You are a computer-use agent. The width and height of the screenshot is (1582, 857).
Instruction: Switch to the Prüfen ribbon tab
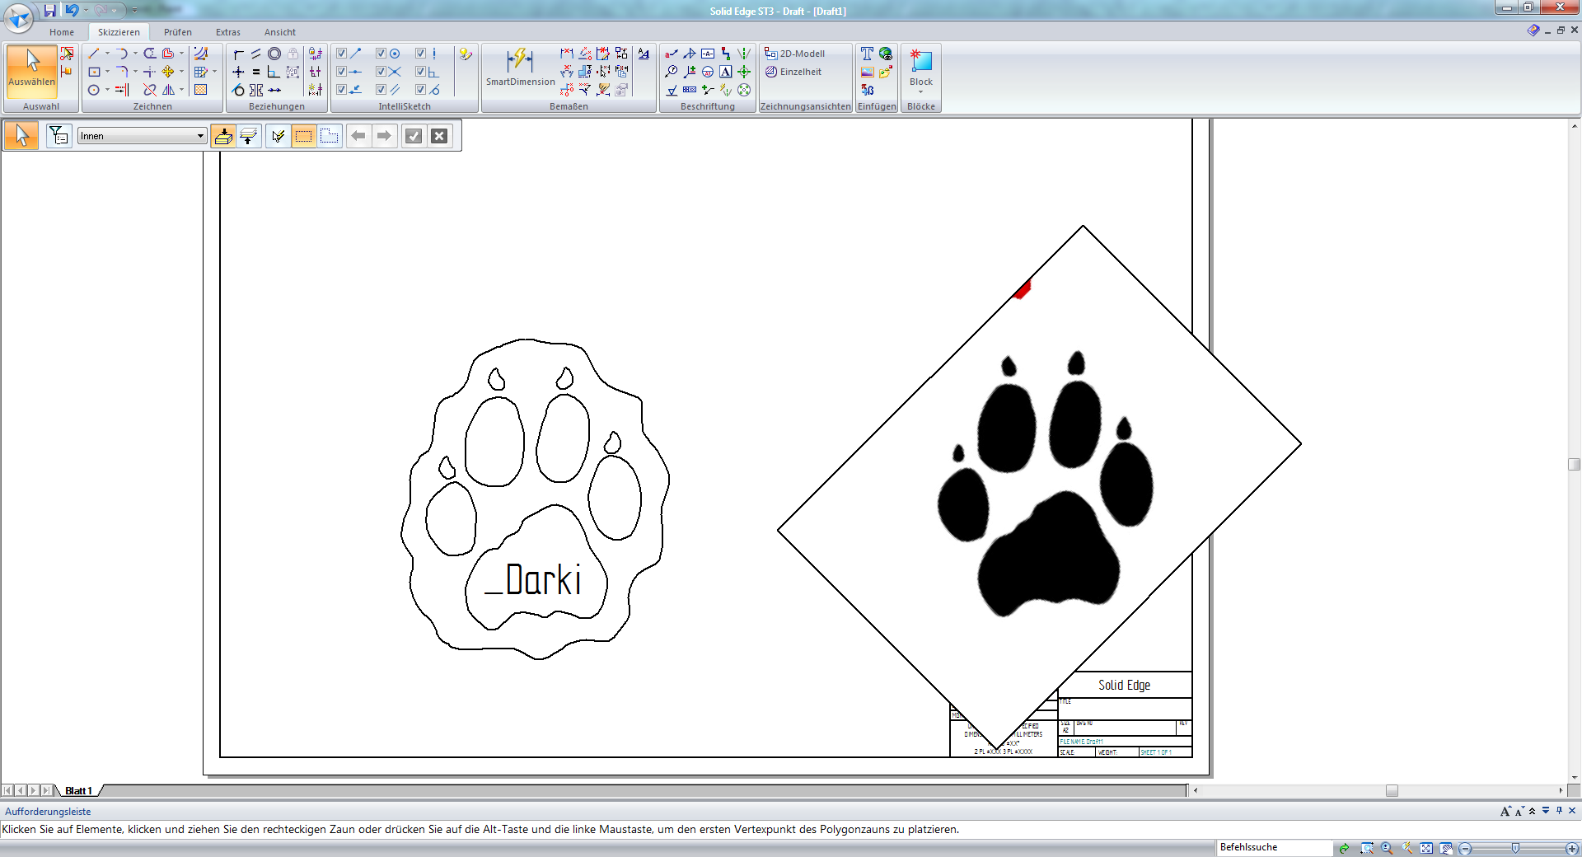tap(177, 32)
